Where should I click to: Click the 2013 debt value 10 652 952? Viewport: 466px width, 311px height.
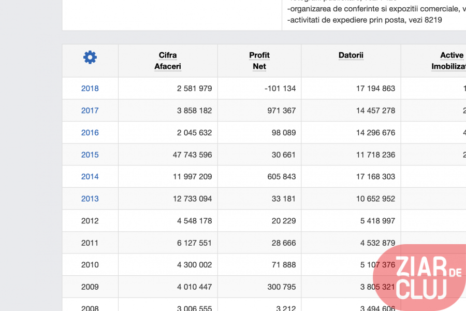point(375,199)
